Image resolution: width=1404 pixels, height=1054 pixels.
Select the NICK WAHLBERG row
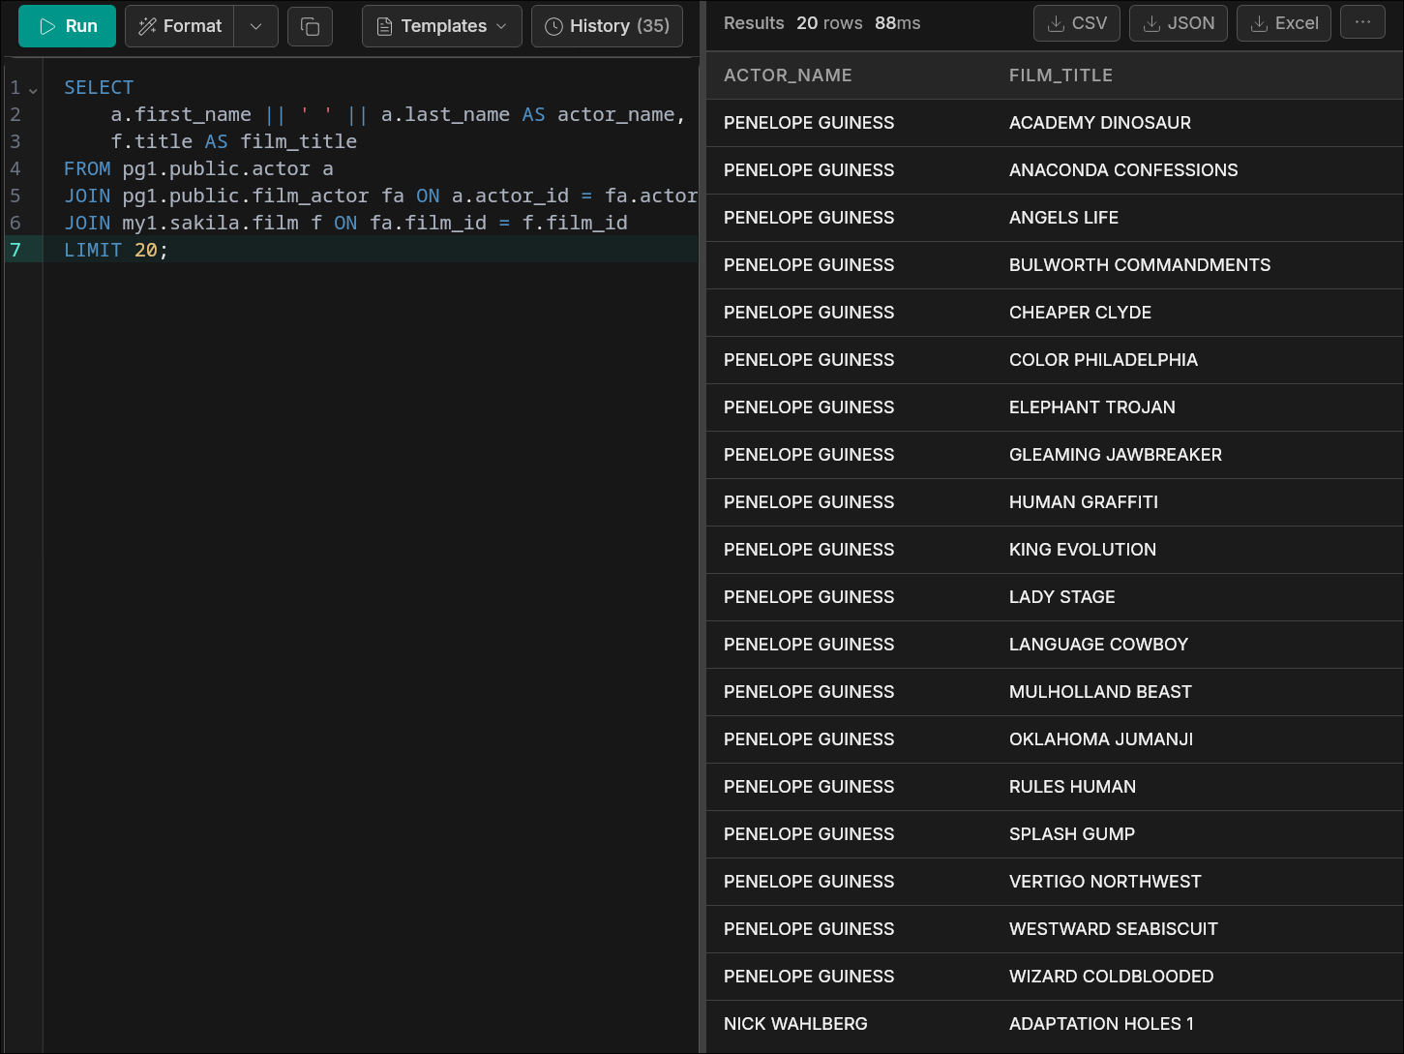point(795,1024)
